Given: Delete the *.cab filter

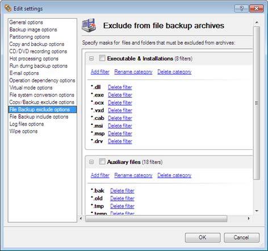Looking at the screenshot, I should click(120, 118).
